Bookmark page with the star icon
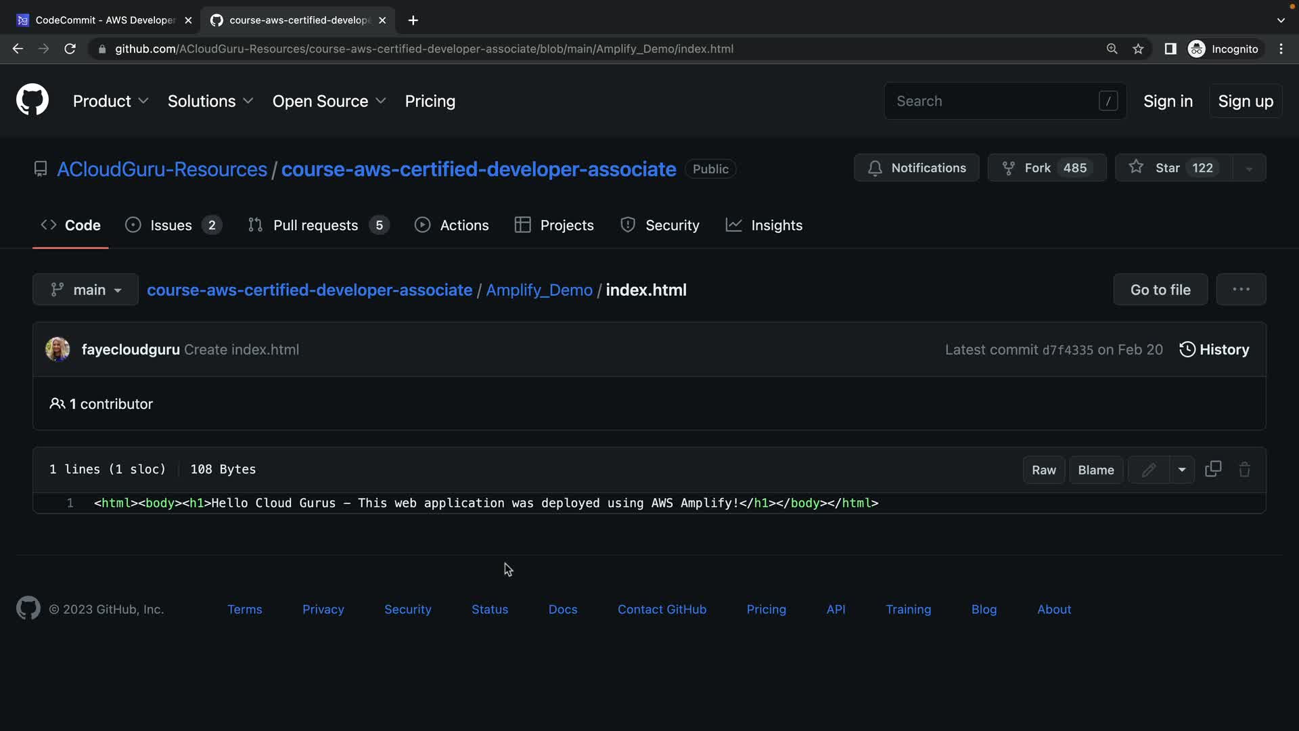1299x731 pixels. 1138,49
